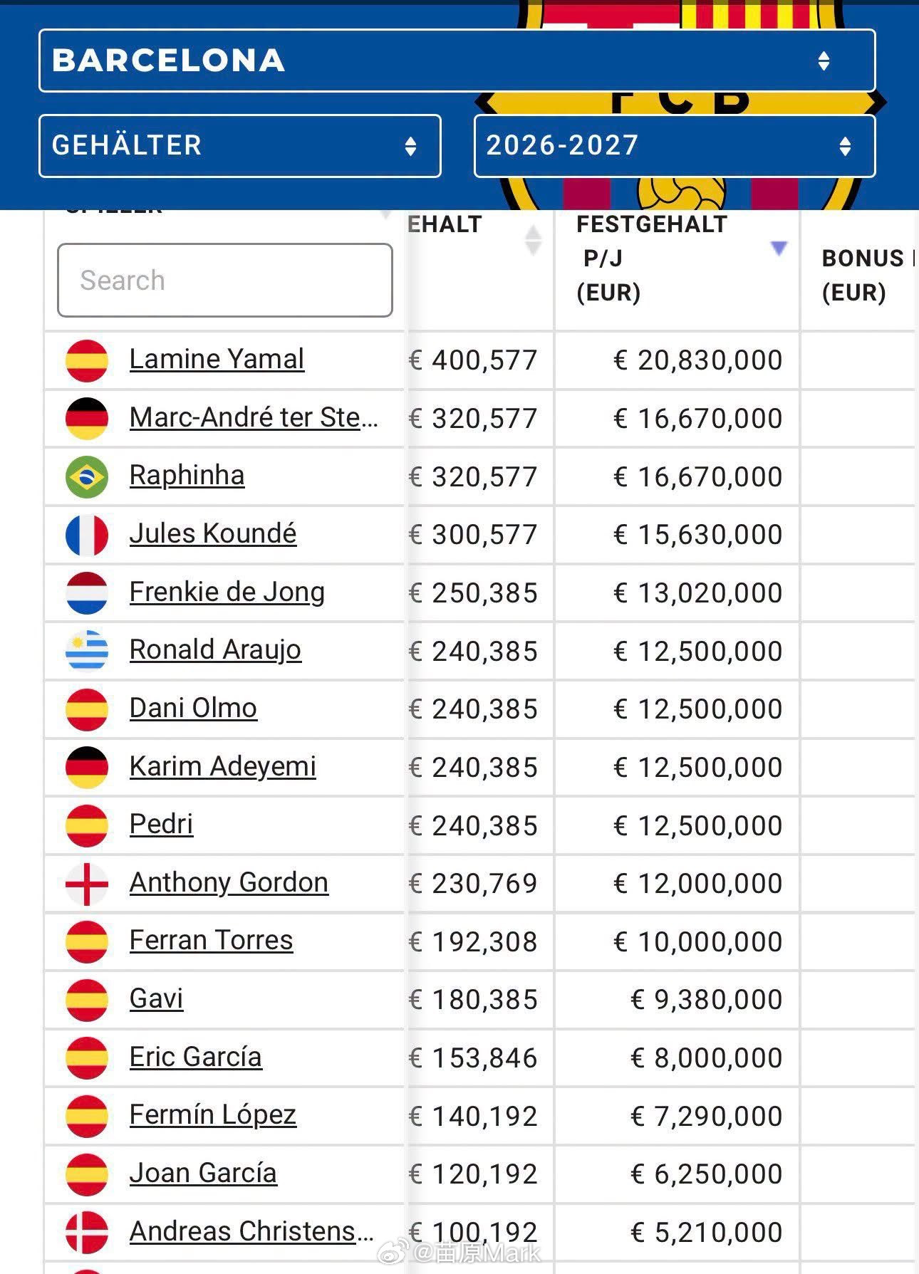Open the BARCELONA team dropdown
Image resolution: width=919 pixels, height=1274 pixels.
[457, 61]
